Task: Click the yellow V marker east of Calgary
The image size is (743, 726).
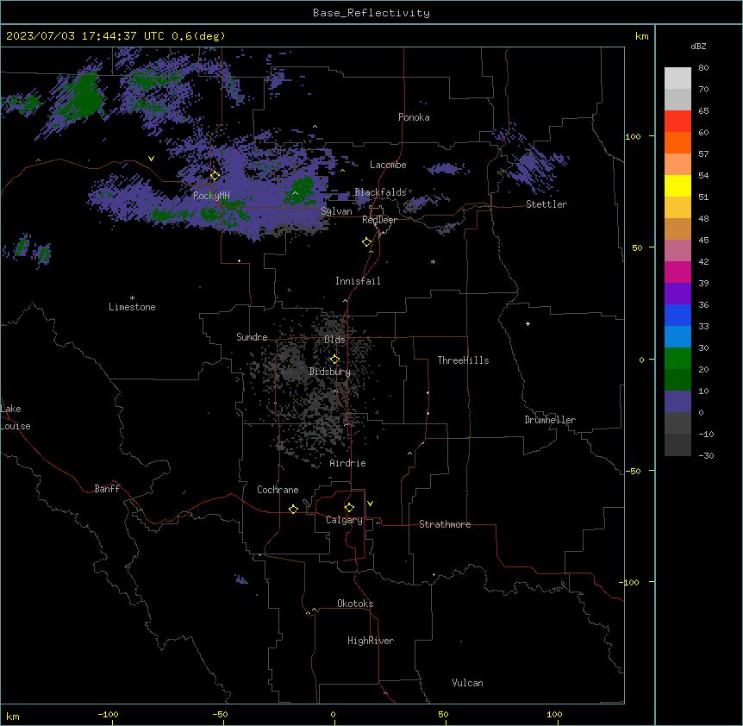Action: (370, 504)
